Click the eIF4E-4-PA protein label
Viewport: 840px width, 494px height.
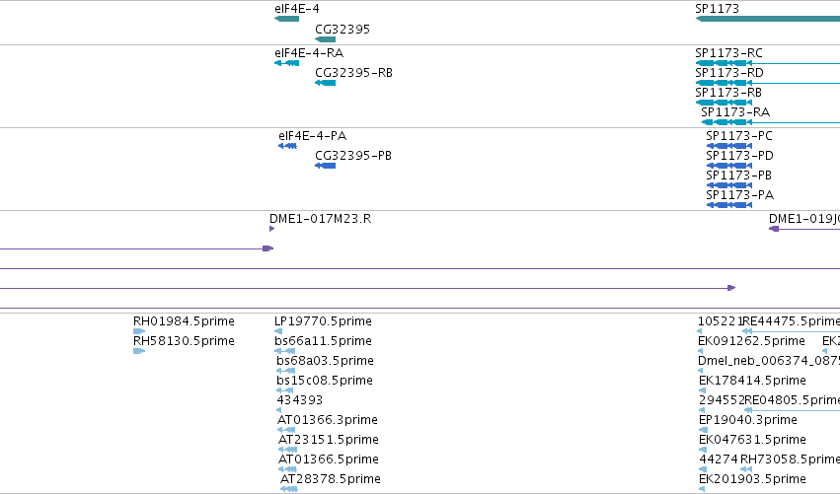(312, 136)
